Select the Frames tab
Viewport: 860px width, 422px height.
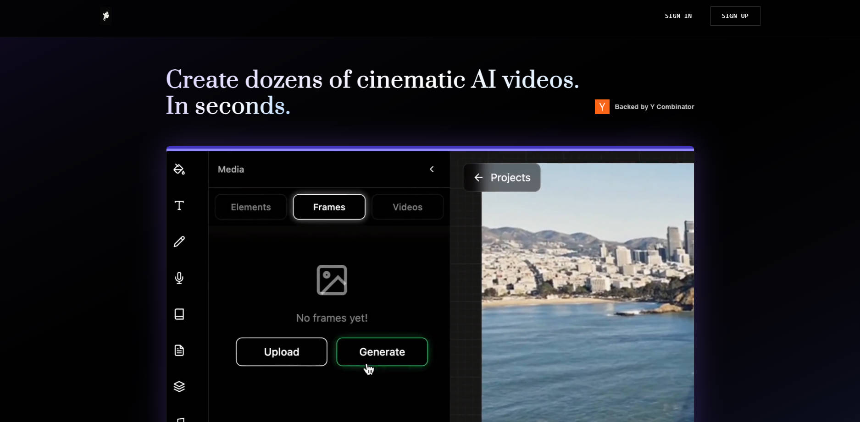point(329,207)
